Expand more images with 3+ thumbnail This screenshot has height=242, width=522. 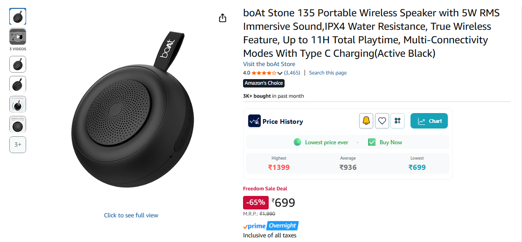coord(18,144)
